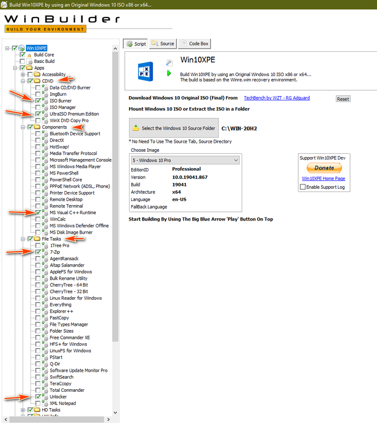Click the script icon next to WinCalc
This screenshot has width=377, height=423.
45,219
